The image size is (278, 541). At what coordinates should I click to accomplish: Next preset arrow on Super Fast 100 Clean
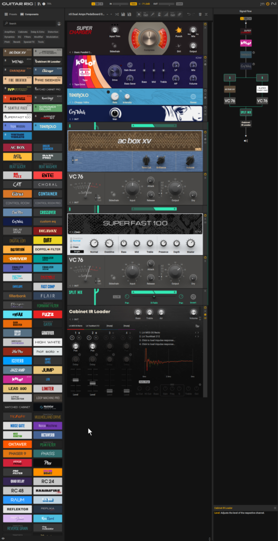(73, 232)
